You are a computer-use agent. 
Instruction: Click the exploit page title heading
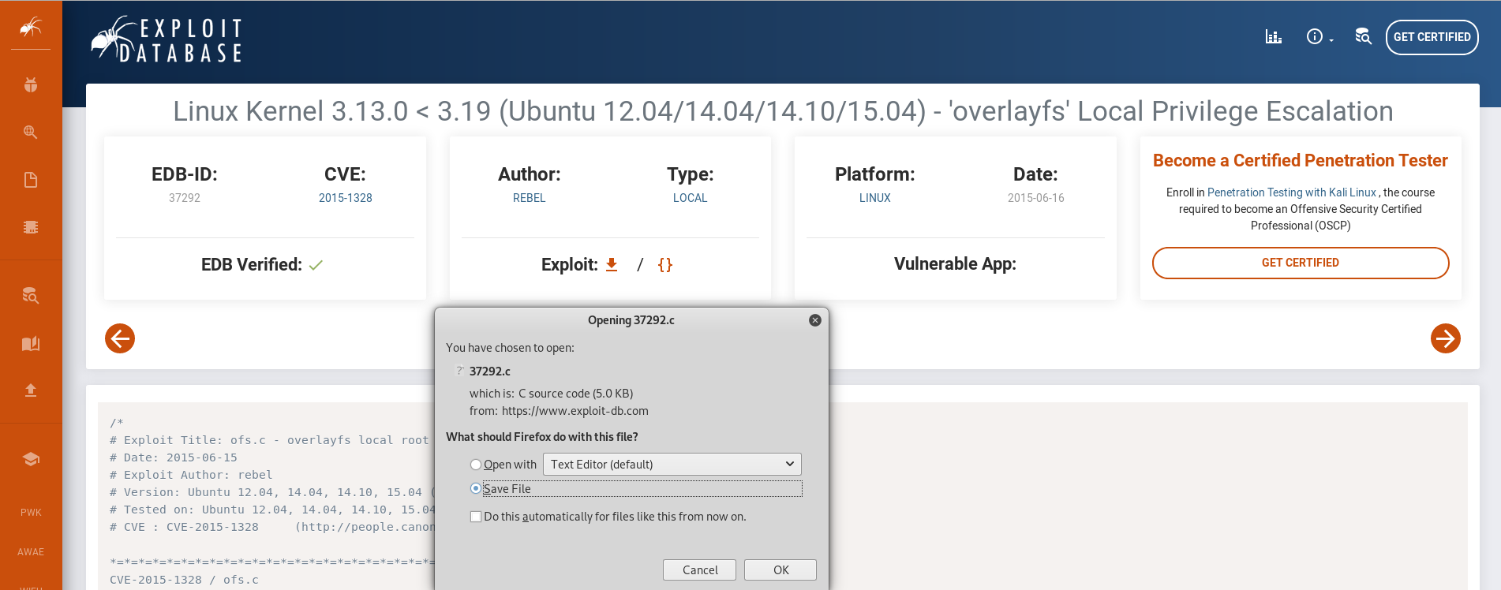783,111
